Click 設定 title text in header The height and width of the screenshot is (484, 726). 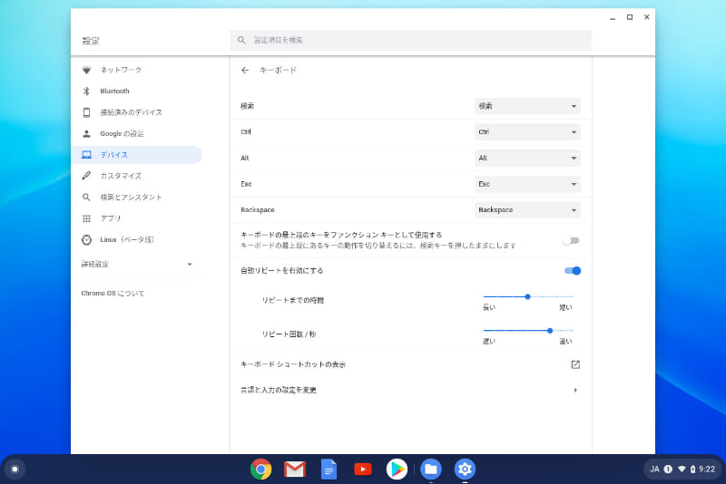point(91,41)
